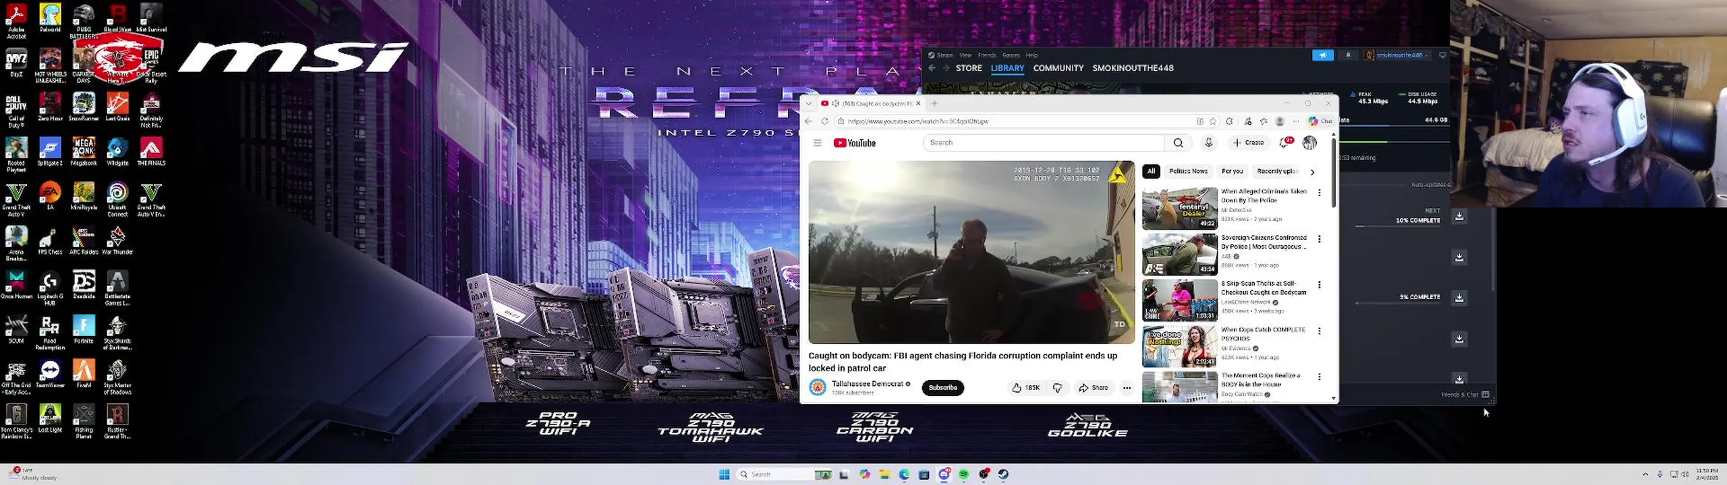The image size is (1727, 485).
Task: Select the FiveM desktop icon
Action: 84,375
